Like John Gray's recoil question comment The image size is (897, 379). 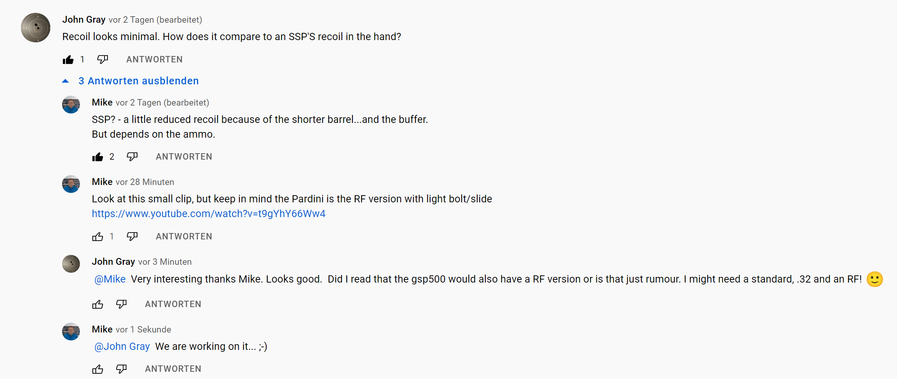point(68,60)
